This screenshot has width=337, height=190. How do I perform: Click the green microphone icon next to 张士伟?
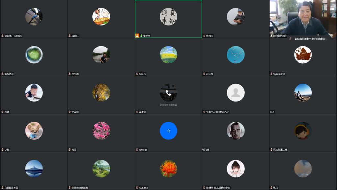pos(141,36)
